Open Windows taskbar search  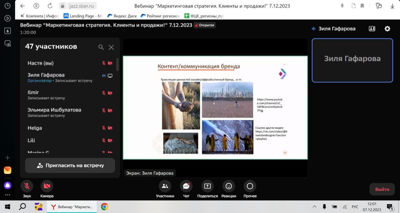(x=22, y=207)
